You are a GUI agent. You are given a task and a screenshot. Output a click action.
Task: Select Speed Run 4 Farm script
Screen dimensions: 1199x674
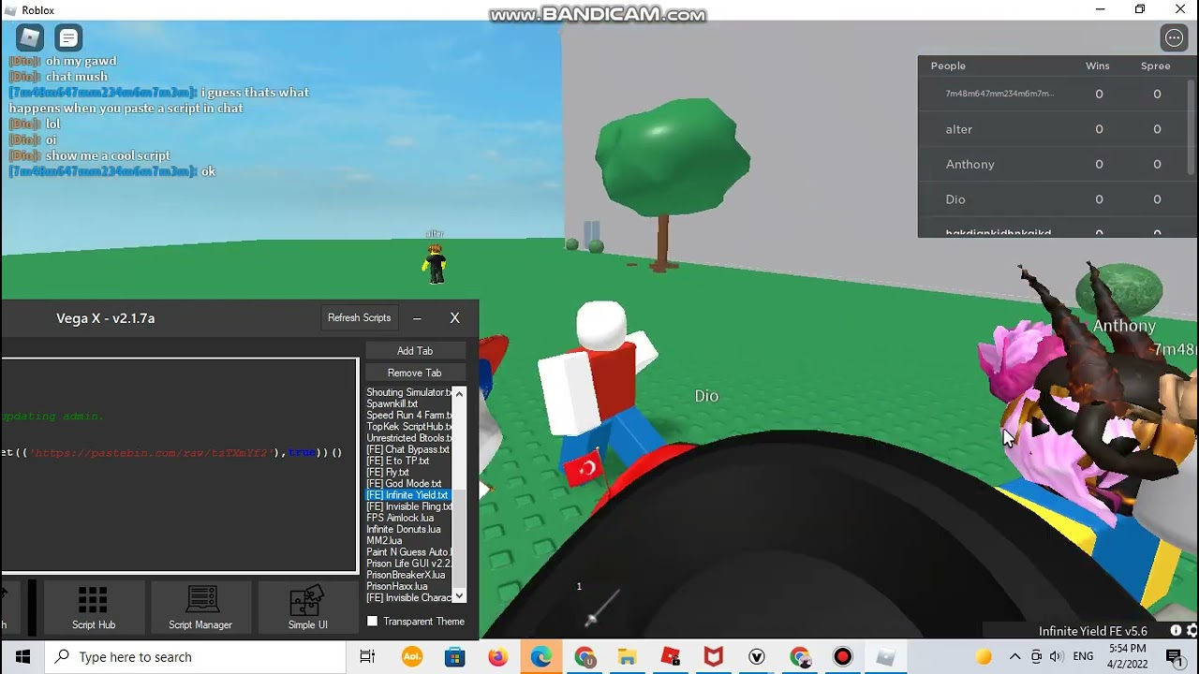click(x=408, y=416)
